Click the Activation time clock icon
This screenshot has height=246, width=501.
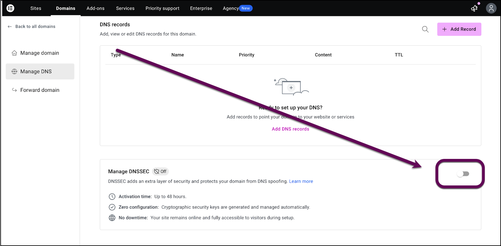[112, 196]
